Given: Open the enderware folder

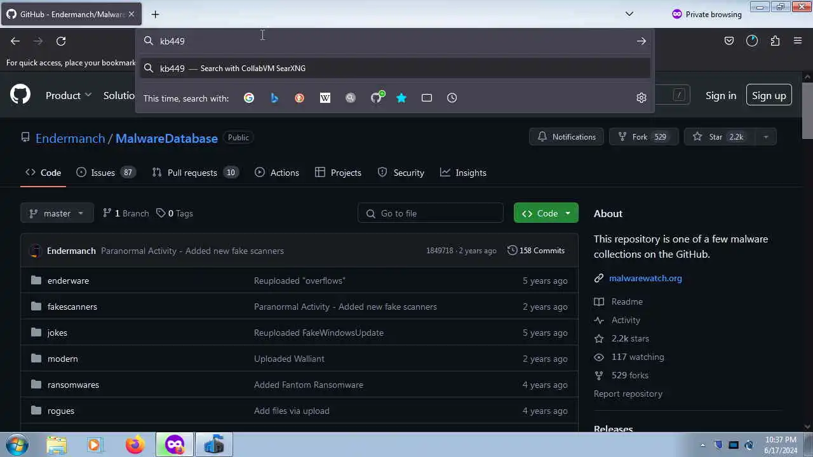Looking at the screenshot, I should 68,281.
